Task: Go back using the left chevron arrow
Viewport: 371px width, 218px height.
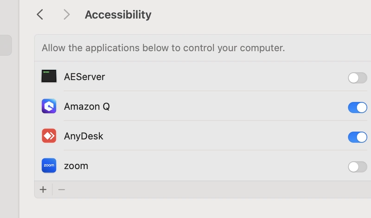Action: pos(40,15)
